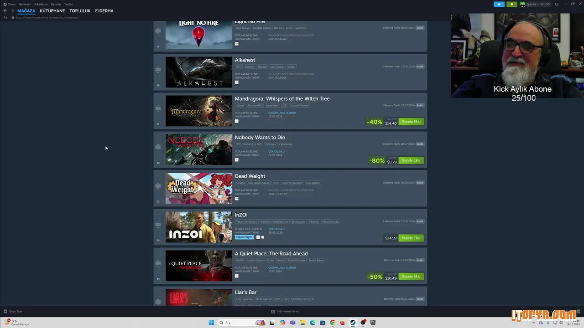Open Microsoft Edge from the taskbar
584x328 pixels.
pyautogui.click(x=313, y=323)
